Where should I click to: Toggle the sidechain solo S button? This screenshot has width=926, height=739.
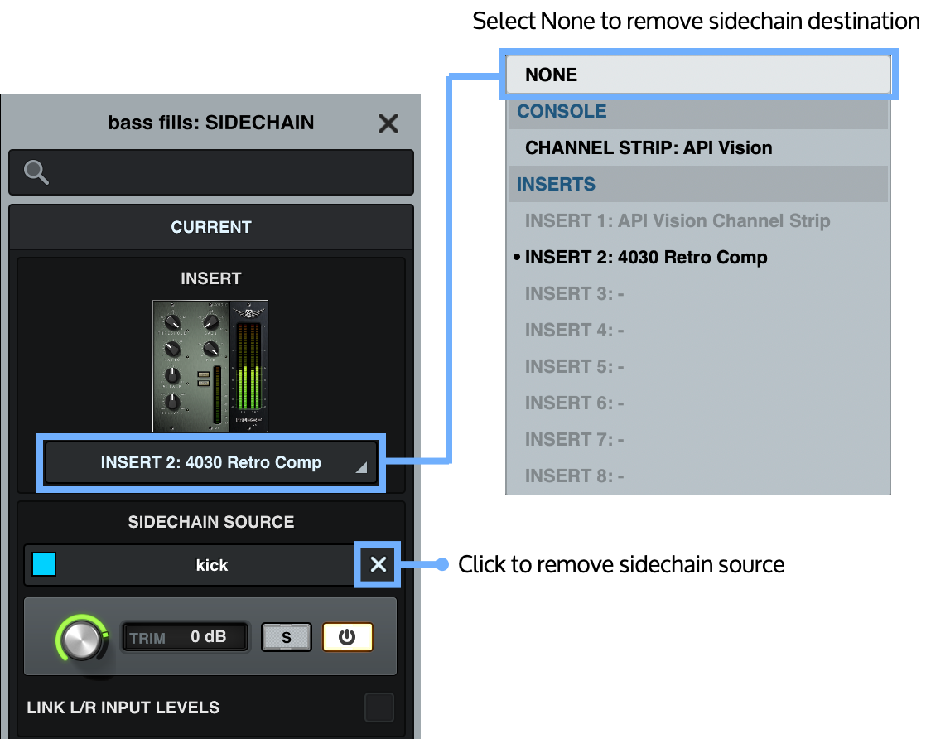(287, 637)
